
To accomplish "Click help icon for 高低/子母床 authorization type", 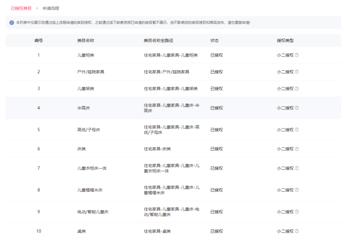I will 297,130.
